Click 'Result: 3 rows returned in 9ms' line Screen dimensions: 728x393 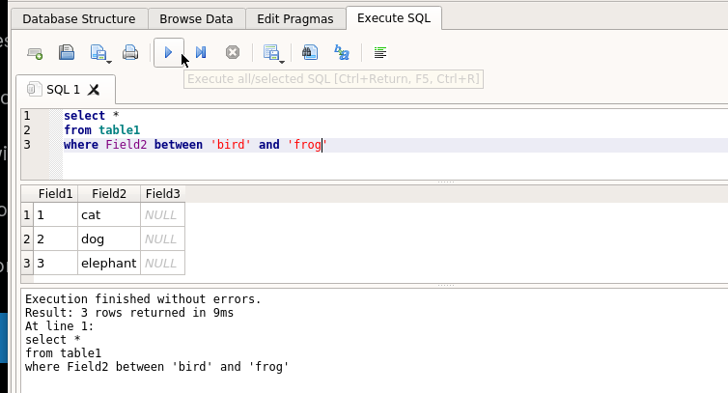pos(129,312)
